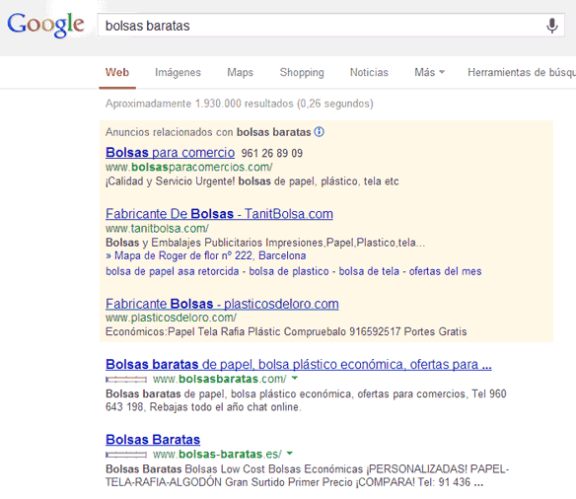Open 'Bolsas baratas de papel, bolsa plástico' result
The image size is (576, 499).
pyautogui.click(x=298, y=364)
